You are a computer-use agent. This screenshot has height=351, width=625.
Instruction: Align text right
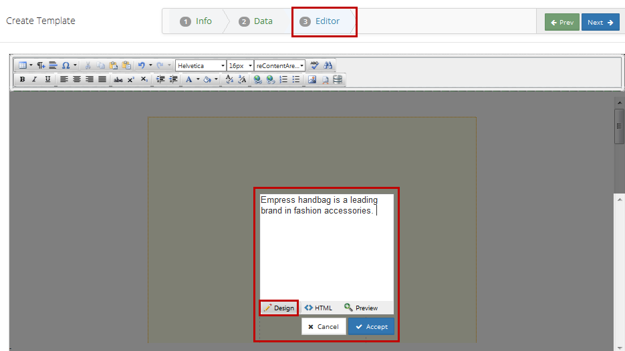tap(90, 79)
